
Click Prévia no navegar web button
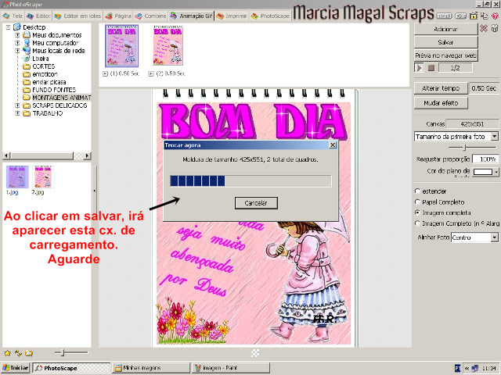pos(445,55)
